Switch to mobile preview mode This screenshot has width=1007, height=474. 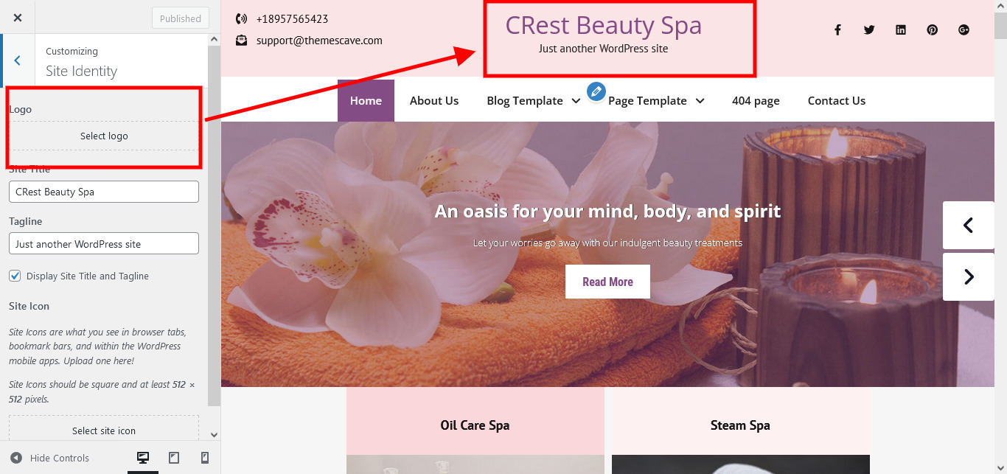coord(205,458)
